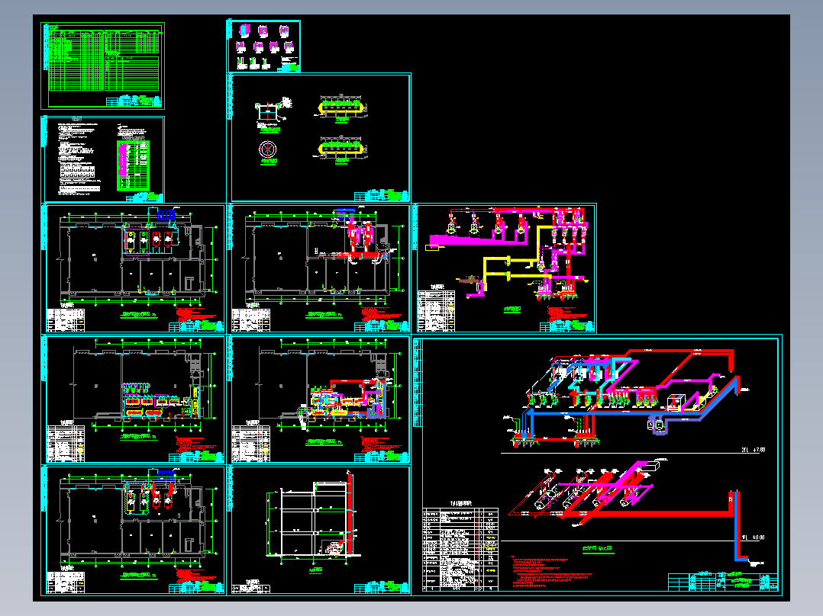Click the circular flange detail drawing
Image resolution: width=823 pixels, height=616 pixels.
coord(268,149)
